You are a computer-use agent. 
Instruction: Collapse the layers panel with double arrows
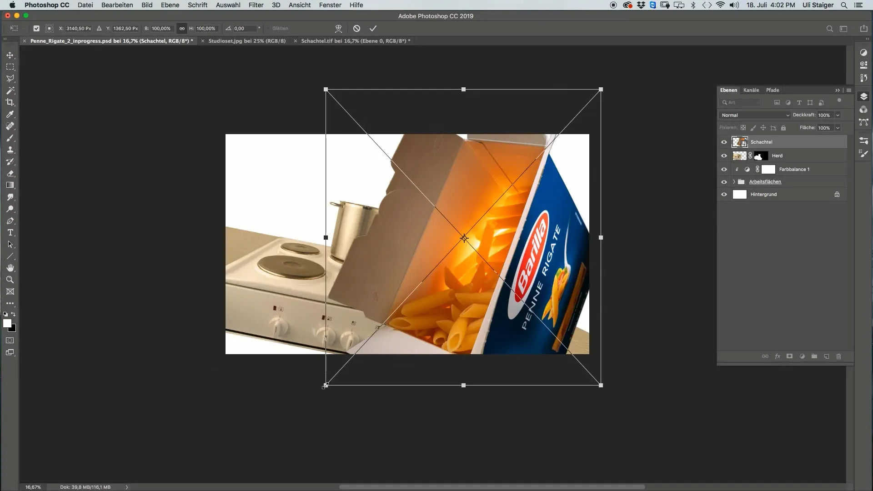(838, 90)
